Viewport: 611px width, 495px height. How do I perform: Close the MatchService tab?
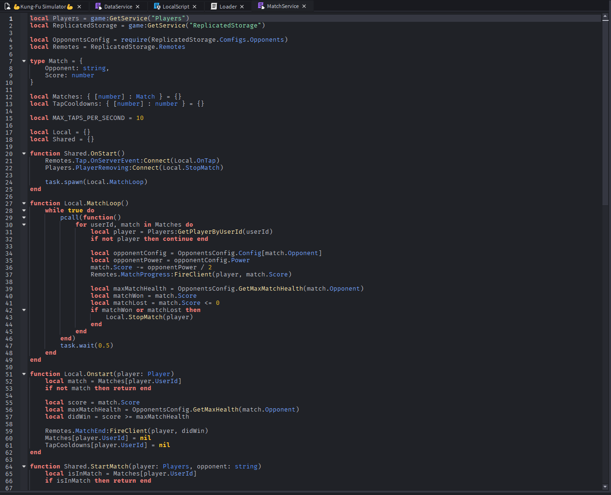pyautogui.click(x=304, y=6)
